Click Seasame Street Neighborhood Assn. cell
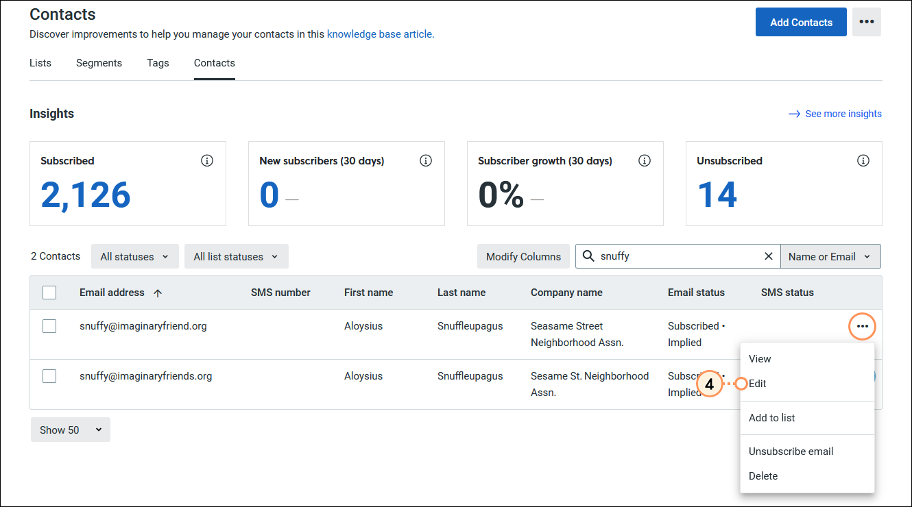Image resolution: width=912 pixels, height=507 pixels. pos(577,334)
